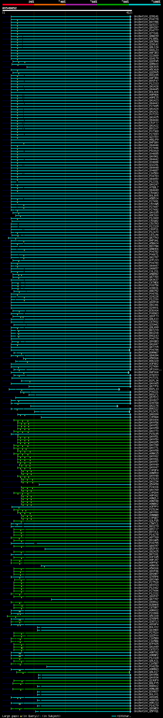
Task: Select the UniRef100_Q84U94 label
Action: tap(146, 355)
